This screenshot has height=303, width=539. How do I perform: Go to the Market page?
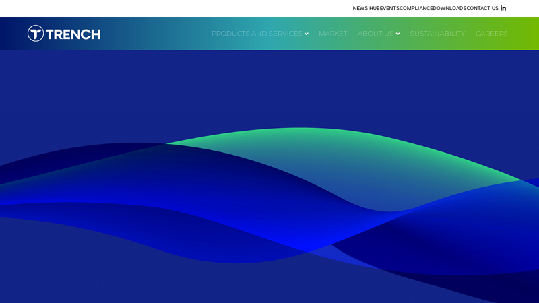click(x=333, y=34)
